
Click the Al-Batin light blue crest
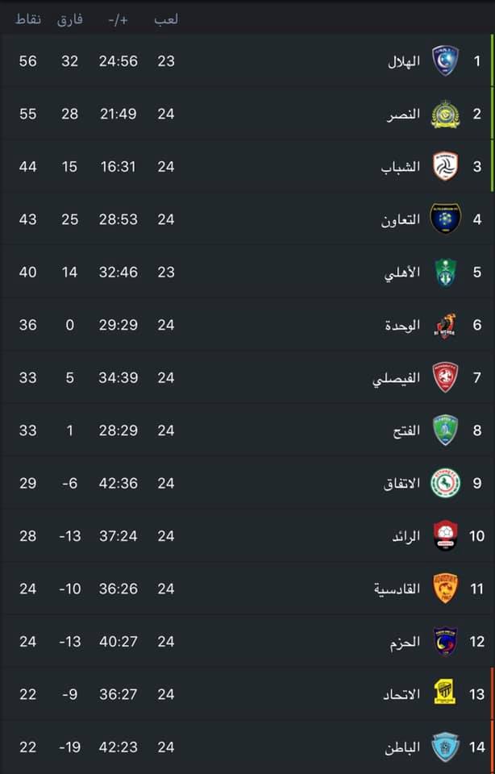[x=445, y=747]
